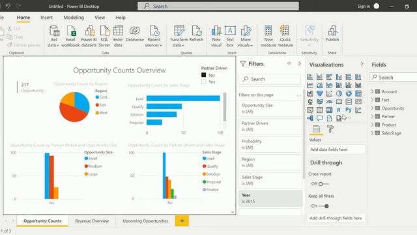Pick the R script visual
Viewport: 417px width, 235px height.
(x=339, y=110)
